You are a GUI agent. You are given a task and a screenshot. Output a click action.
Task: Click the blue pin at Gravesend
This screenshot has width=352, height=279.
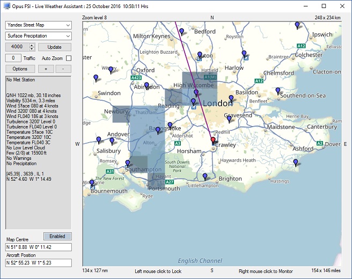(229, 119)
